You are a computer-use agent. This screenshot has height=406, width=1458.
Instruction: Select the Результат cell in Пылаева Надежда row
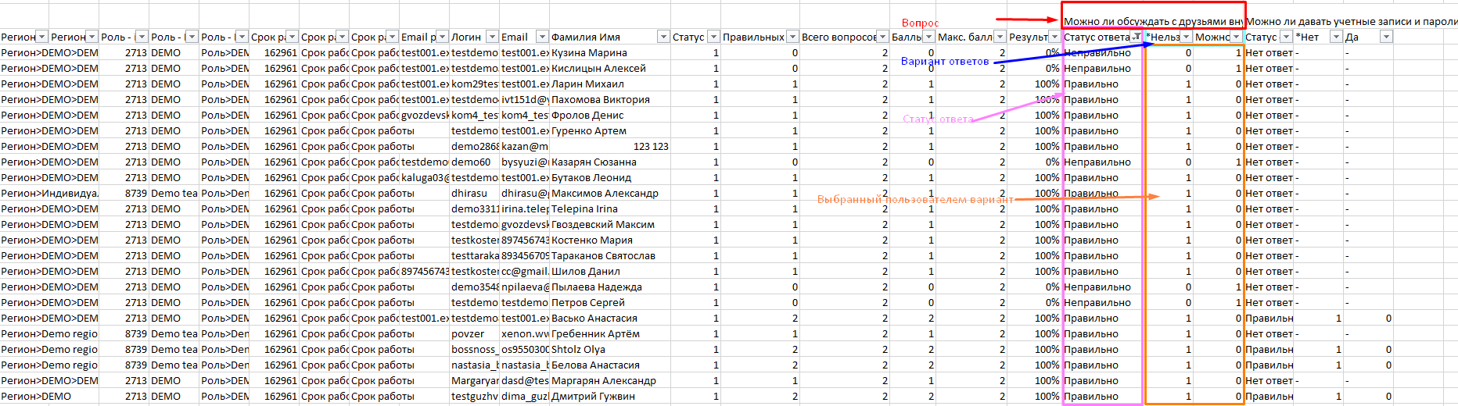tap(1034, 287)
